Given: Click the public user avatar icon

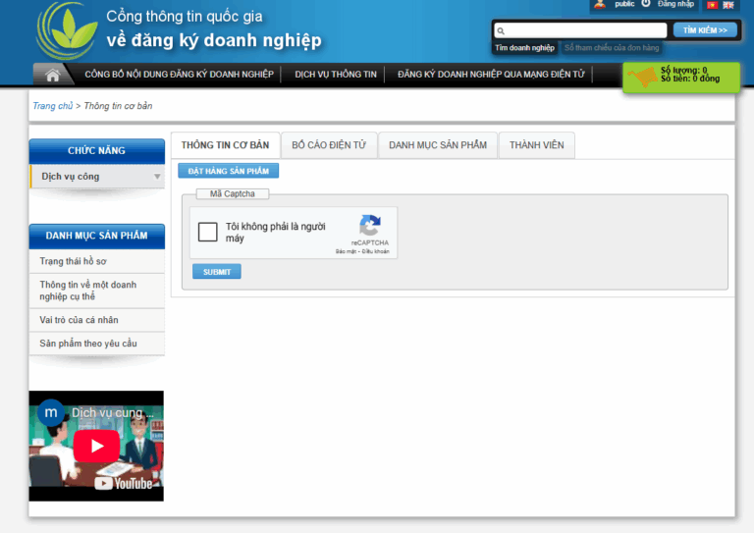Looking at the screenshot, I should pyautogui.click(x=599, y=4).
